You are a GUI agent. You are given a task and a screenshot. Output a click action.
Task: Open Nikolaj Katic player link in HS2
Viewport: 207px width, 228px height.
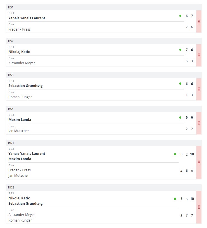click(19, 52)
